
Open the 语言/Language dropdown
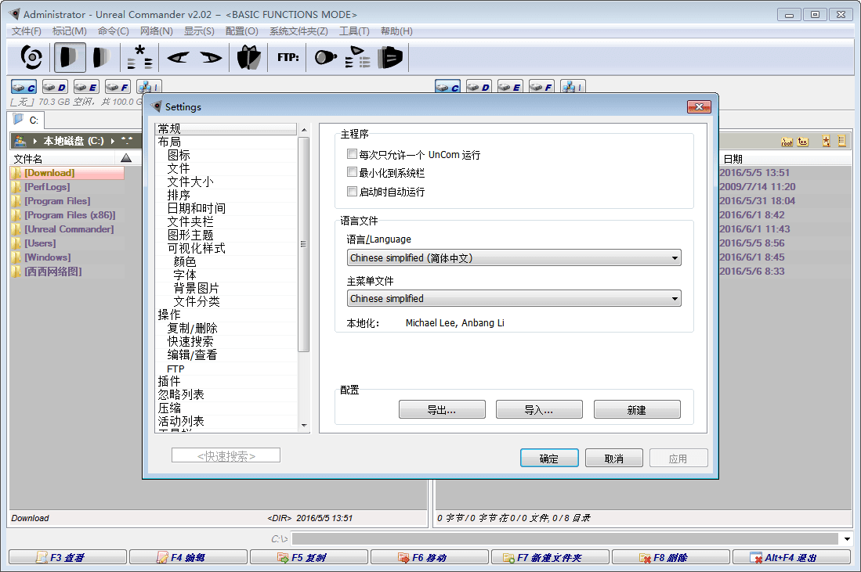514,257
